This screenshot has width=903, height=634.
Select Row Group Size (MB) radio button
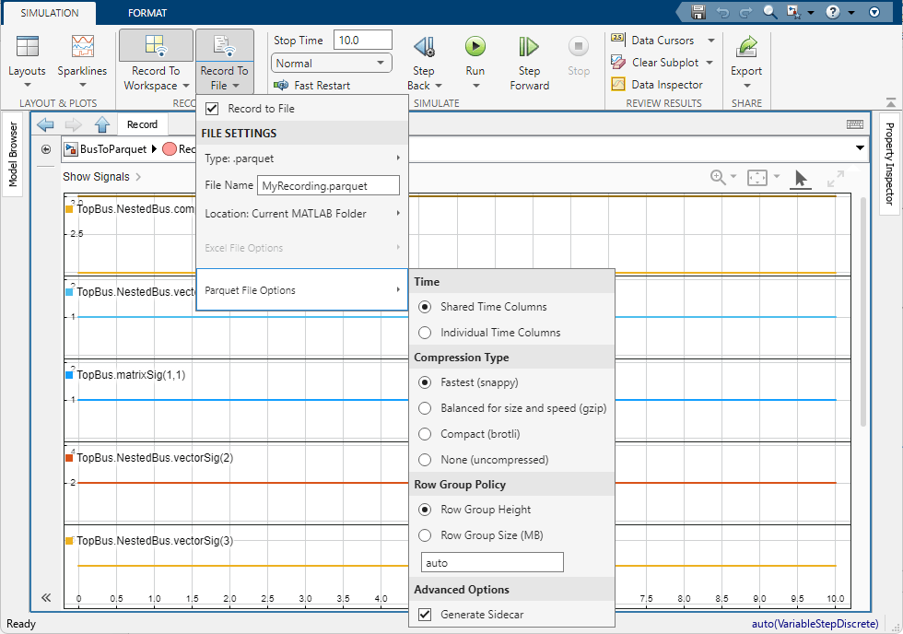pyautogui.click(x=425, y=535)
